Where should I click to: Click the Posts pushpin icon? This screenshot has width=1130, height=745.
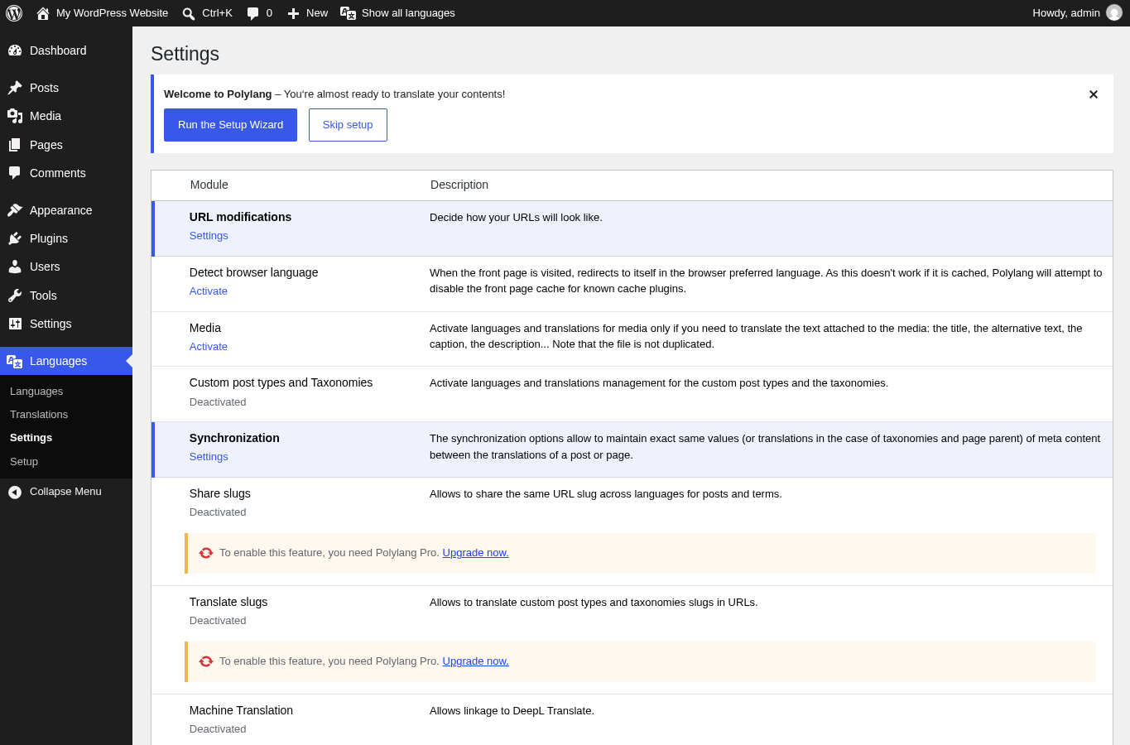pyautogui.click(x=15, y=88)
